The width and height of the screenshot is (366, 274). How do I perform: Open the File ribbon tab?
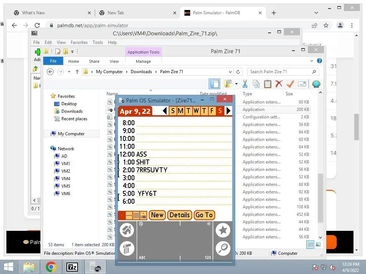[x=53, y=61]
